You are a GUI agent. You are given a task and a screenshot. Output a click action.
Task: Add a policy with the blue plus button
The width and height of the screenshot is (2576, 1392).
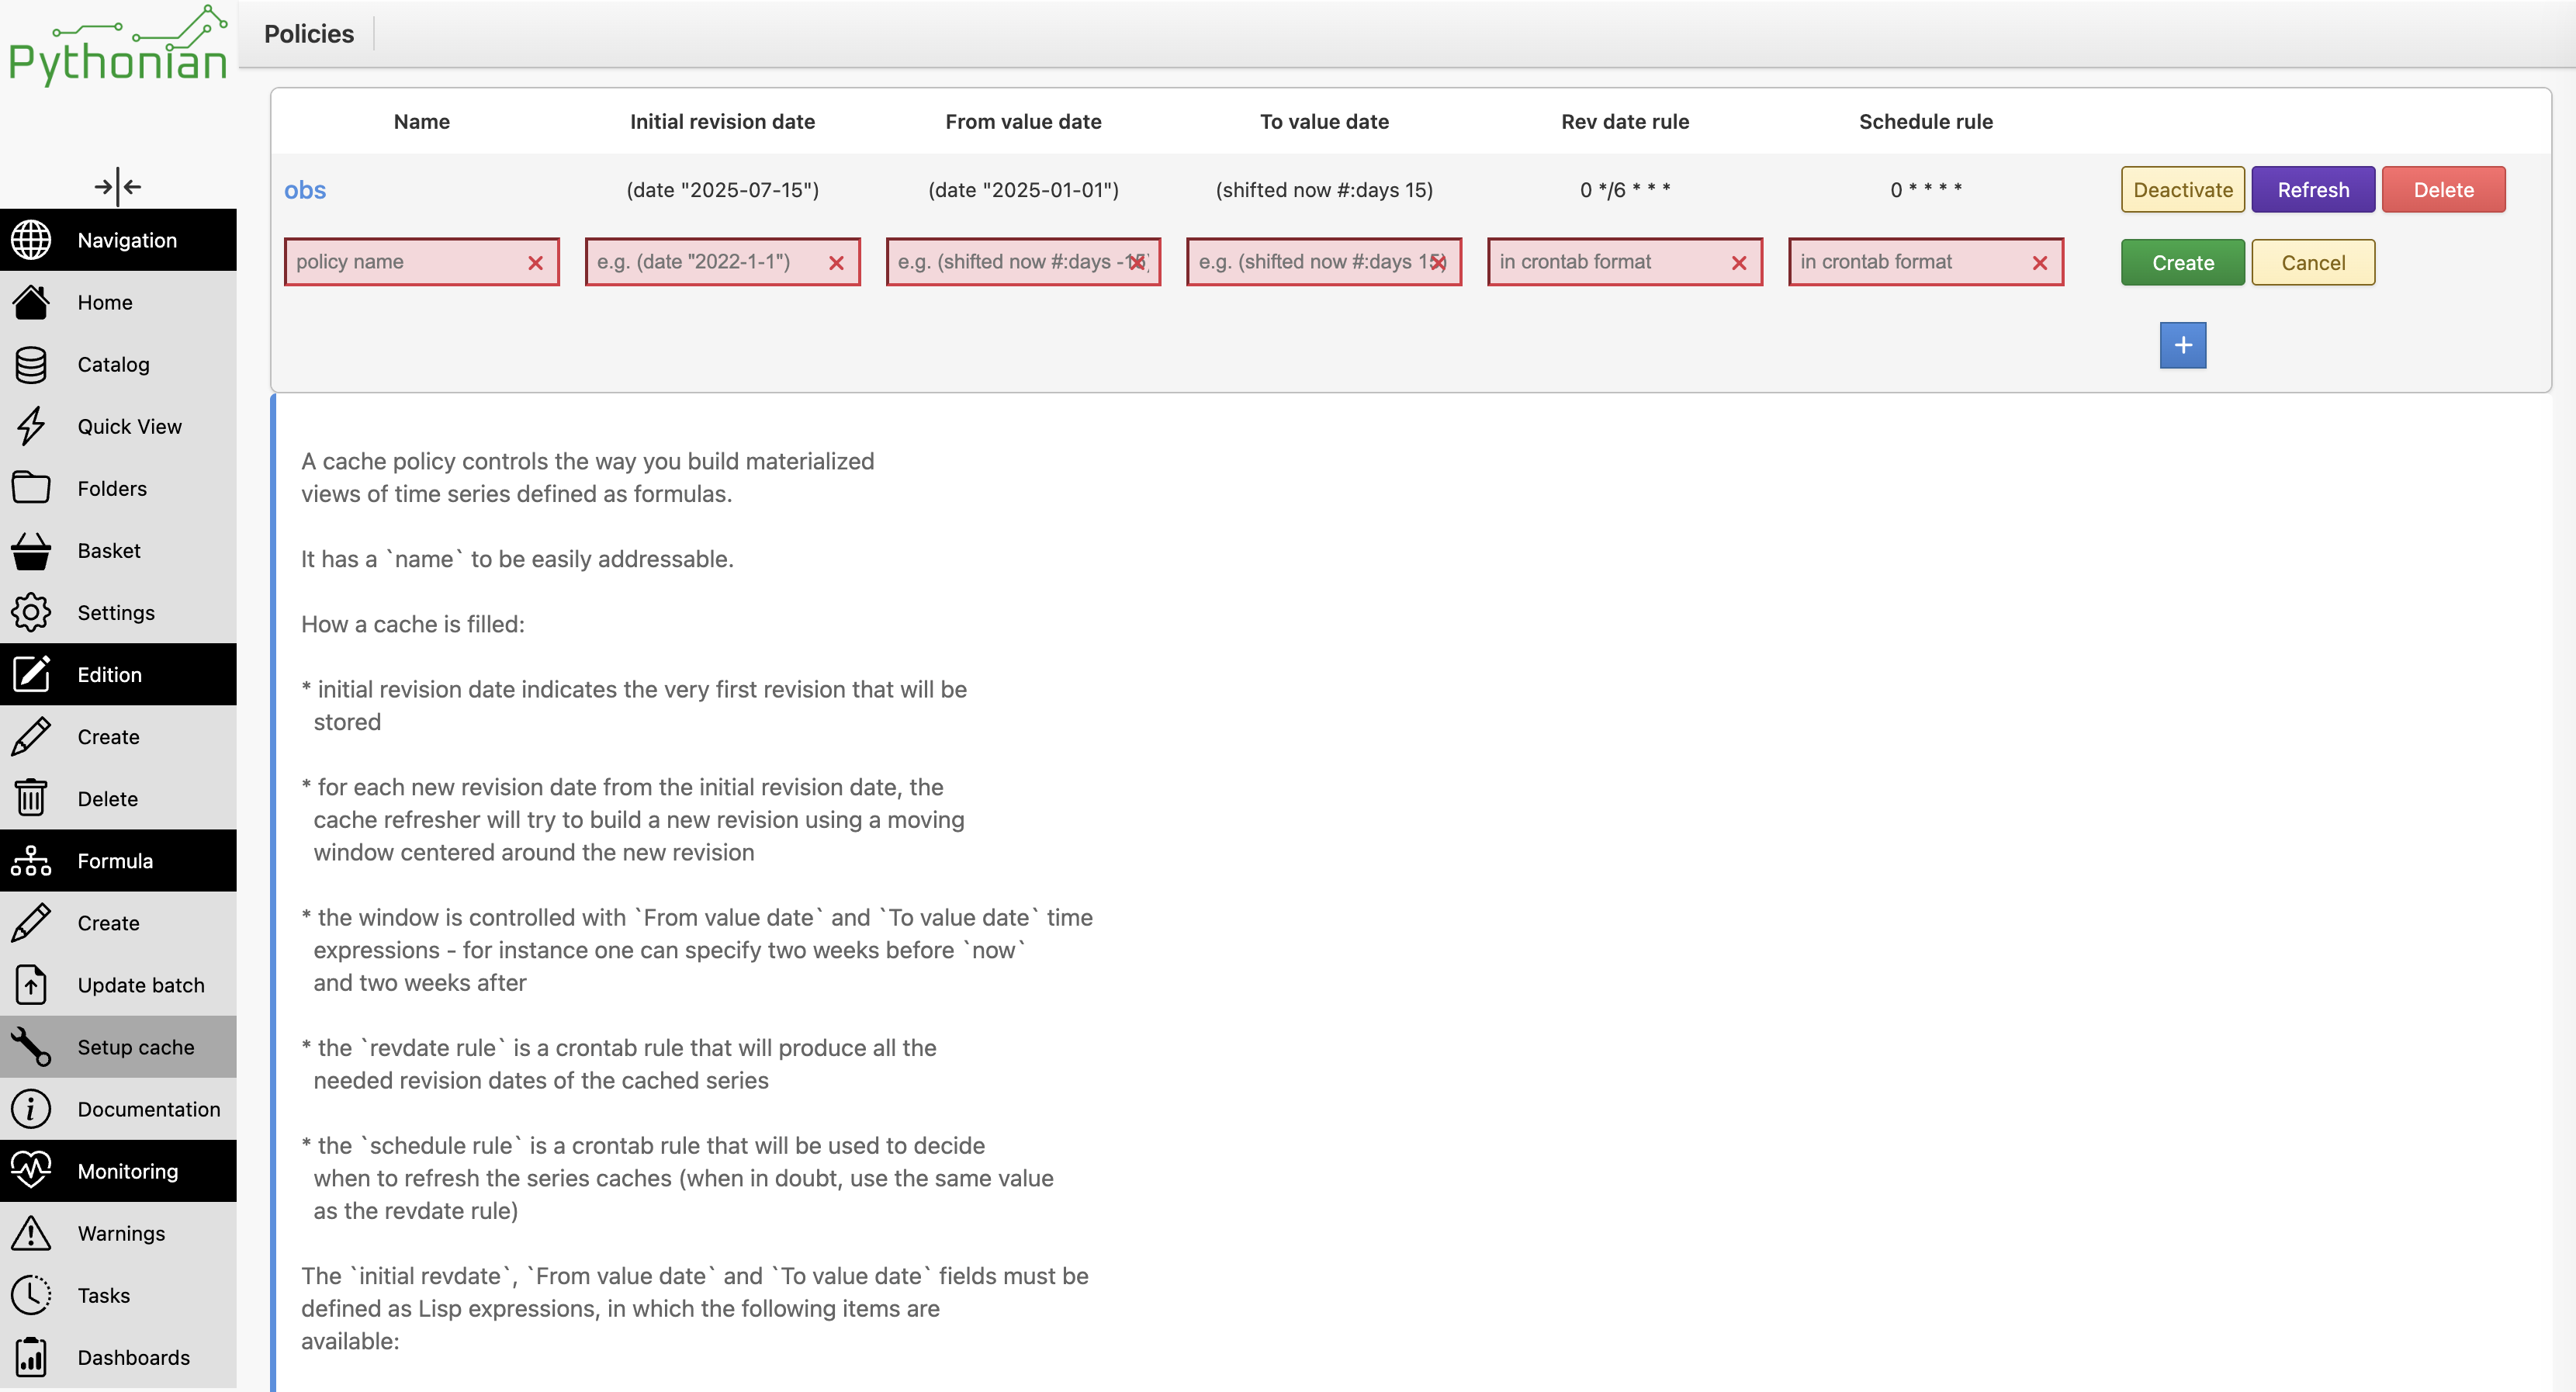pos(2183,345)
